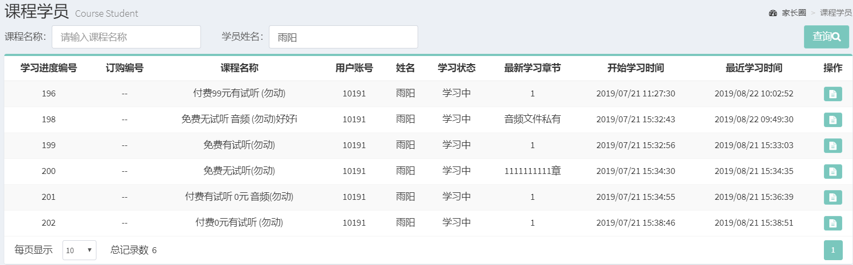Viewport: 853px width, 265px height.
Task: Expand the page size dropdown showing 10
Action: 79,250
